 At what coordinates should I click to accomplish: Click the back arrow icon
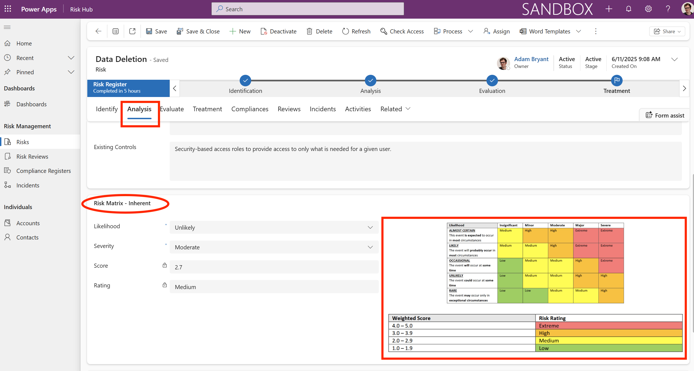click(98, 31)
